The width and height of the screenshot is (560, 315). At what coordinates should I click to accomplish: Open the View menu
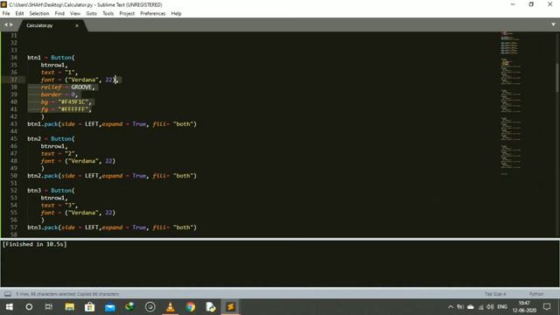[75, 14]
